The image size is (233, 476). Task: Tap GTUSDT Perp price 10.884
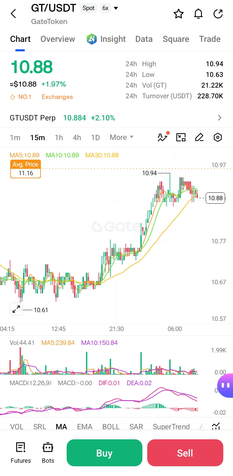tap(74, 118)
